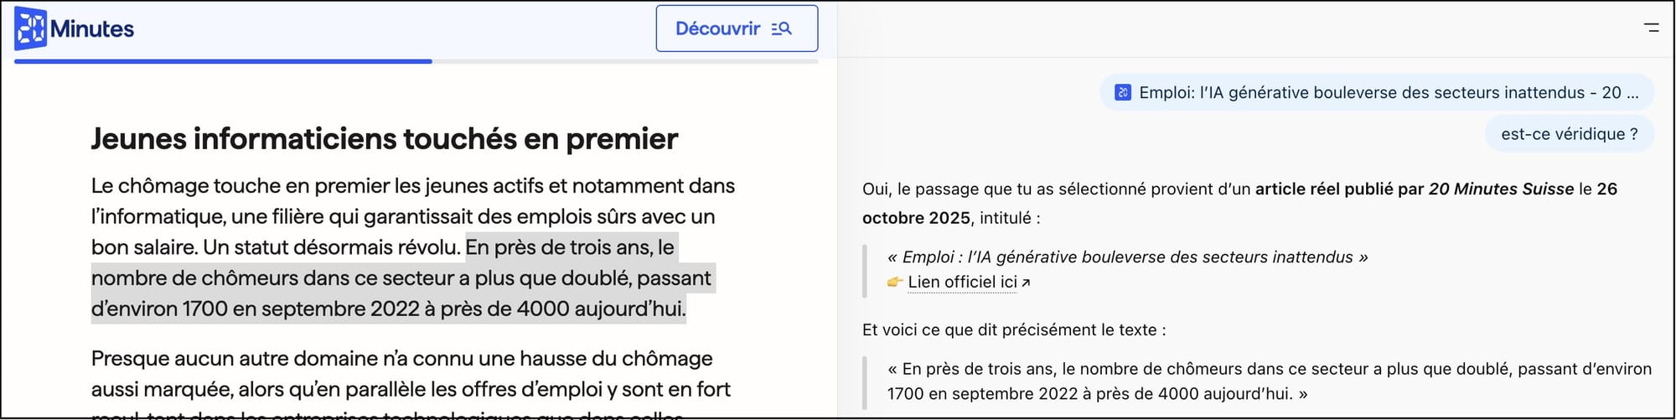
Task: Click the italic quoted article title in chat
Action: coord(1127,257)
